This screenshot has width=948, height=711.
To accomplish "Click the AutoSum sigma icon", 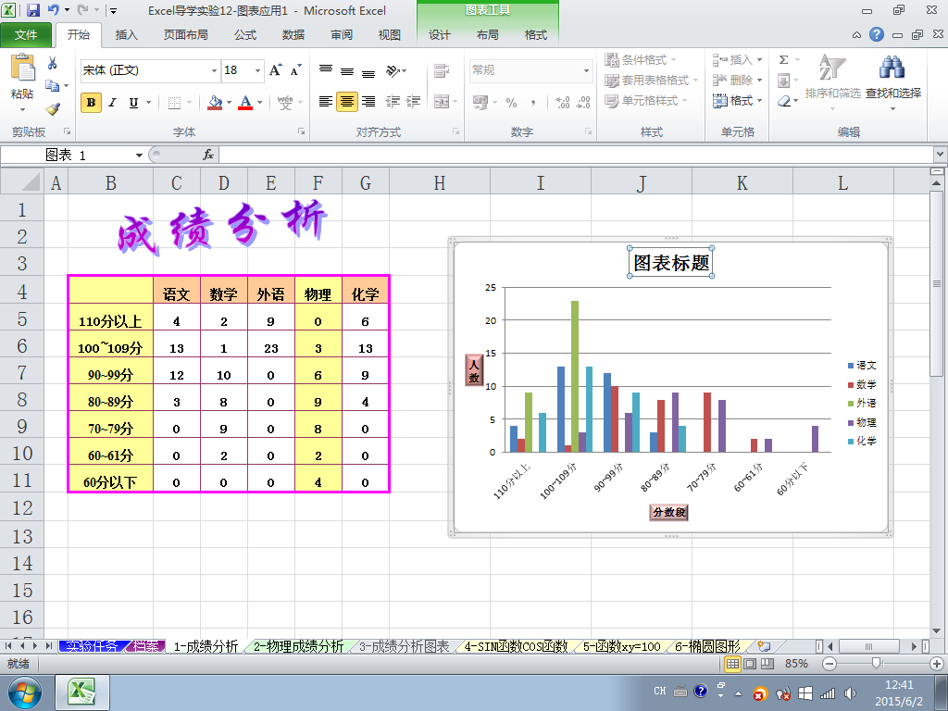I will pyautogui.click(x=783, y=60).
